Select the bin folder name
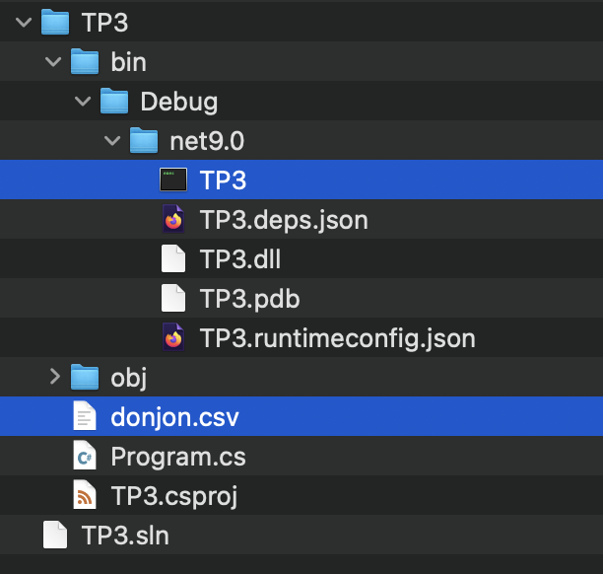This screenshot has width=603, height=574. (x=128, y=62)
